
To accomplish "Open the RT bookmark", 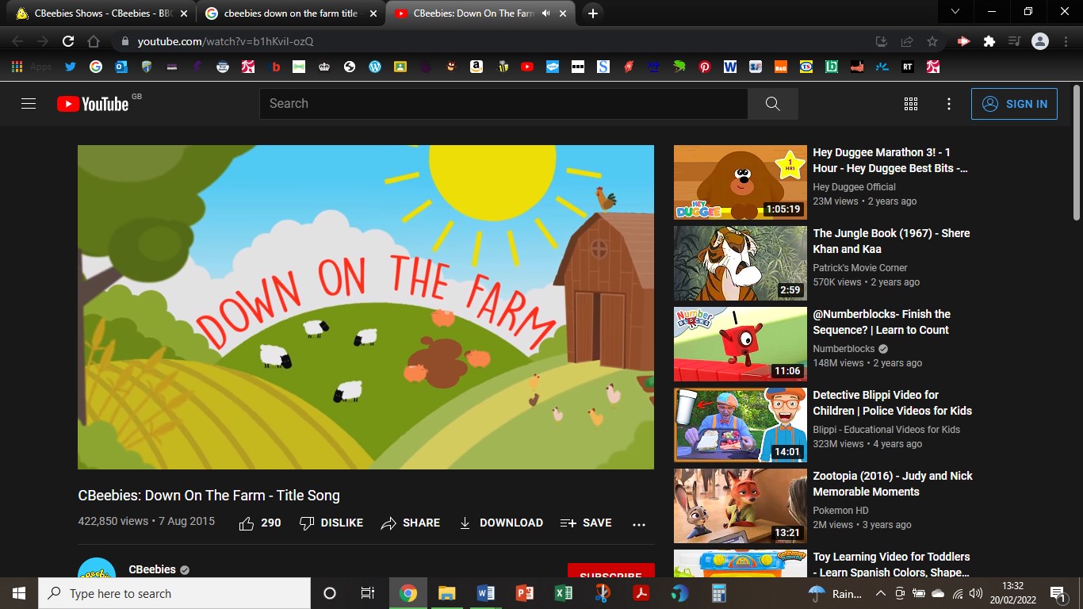I will pyautogui.click(x=908, y=67).
